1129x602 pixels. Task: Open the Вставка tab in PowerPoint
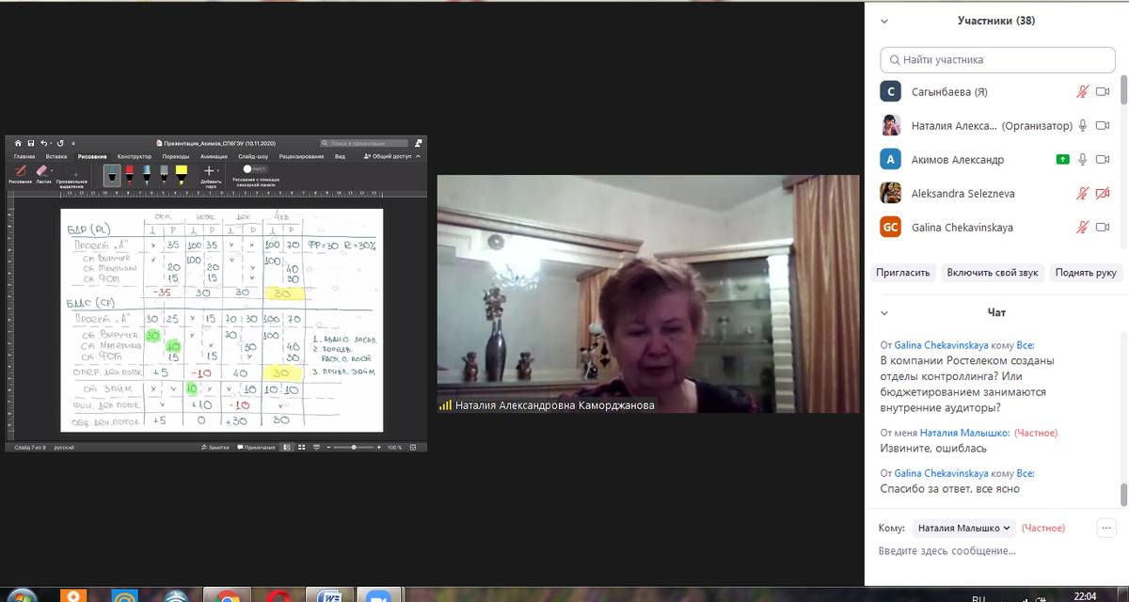click(x=56, y=156)
